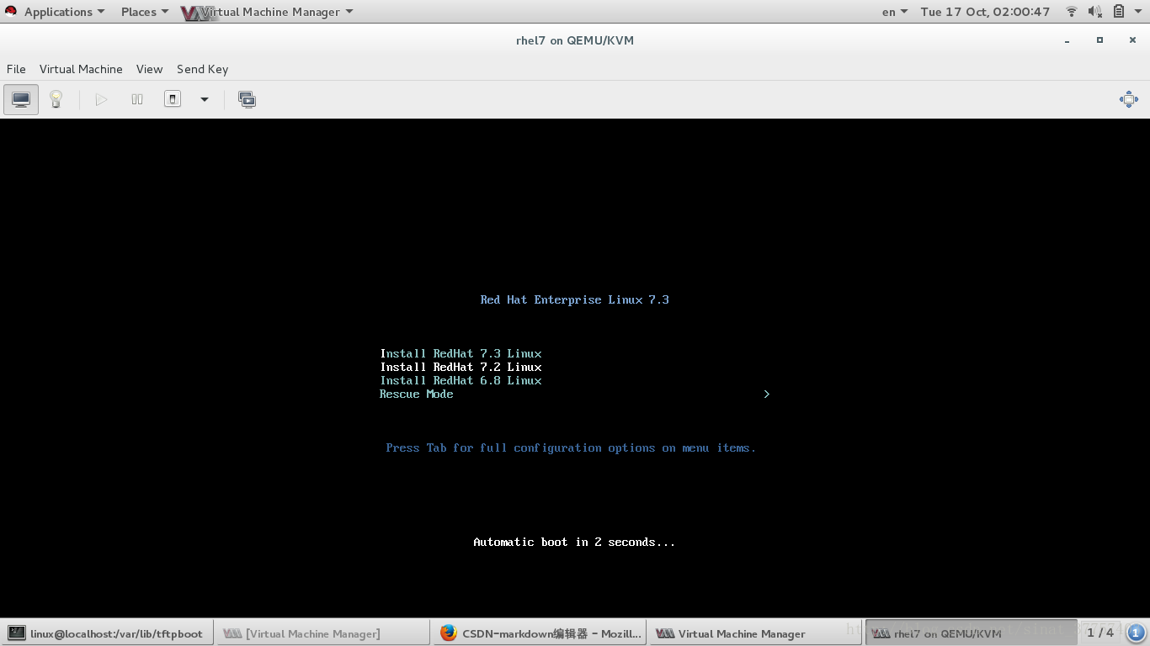Image resolution: width=1150 pixels, height=646 pixels.
Task: Maximize the rhel7 window
Action: [x=1099, y=40]
